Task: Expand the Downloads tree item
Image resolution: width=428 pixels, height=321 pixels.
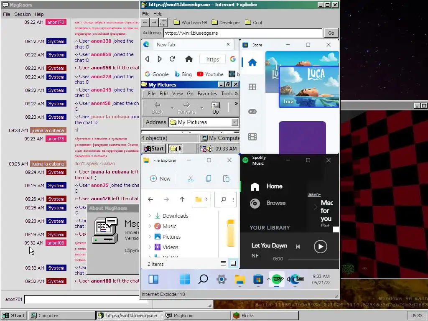Action: [x=150, y=216]
